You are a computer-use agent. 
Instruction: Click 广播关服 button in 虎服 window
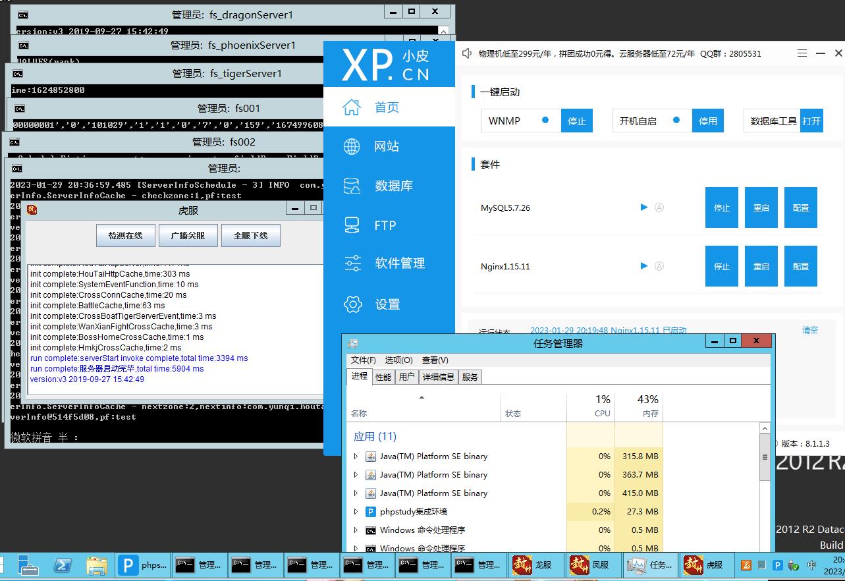point(188,235)
